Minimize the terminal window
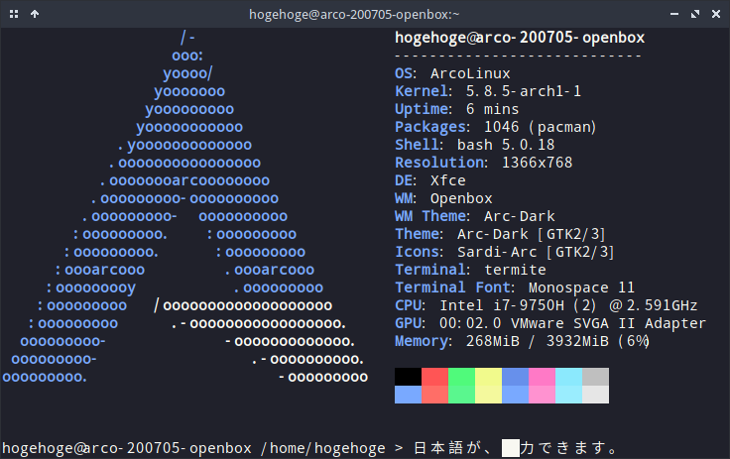This screenshot has height=459, width=730. coord(674,14)
